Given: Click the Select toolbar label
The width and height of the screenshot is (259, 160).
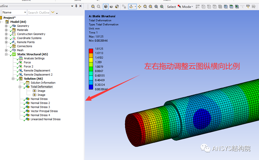Looking at the screenshot, I should point(171,7).
